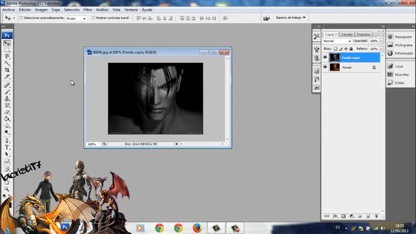
Task: Open Espacio de trabajo dropdown
Action: [291, 18]
